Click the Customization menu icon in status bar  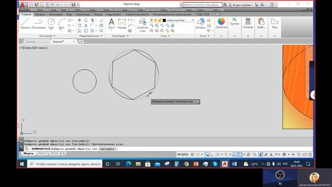(310, 155)
